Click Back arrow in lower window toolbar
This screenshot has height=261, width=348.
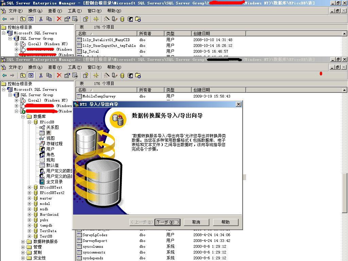point(4,75)
